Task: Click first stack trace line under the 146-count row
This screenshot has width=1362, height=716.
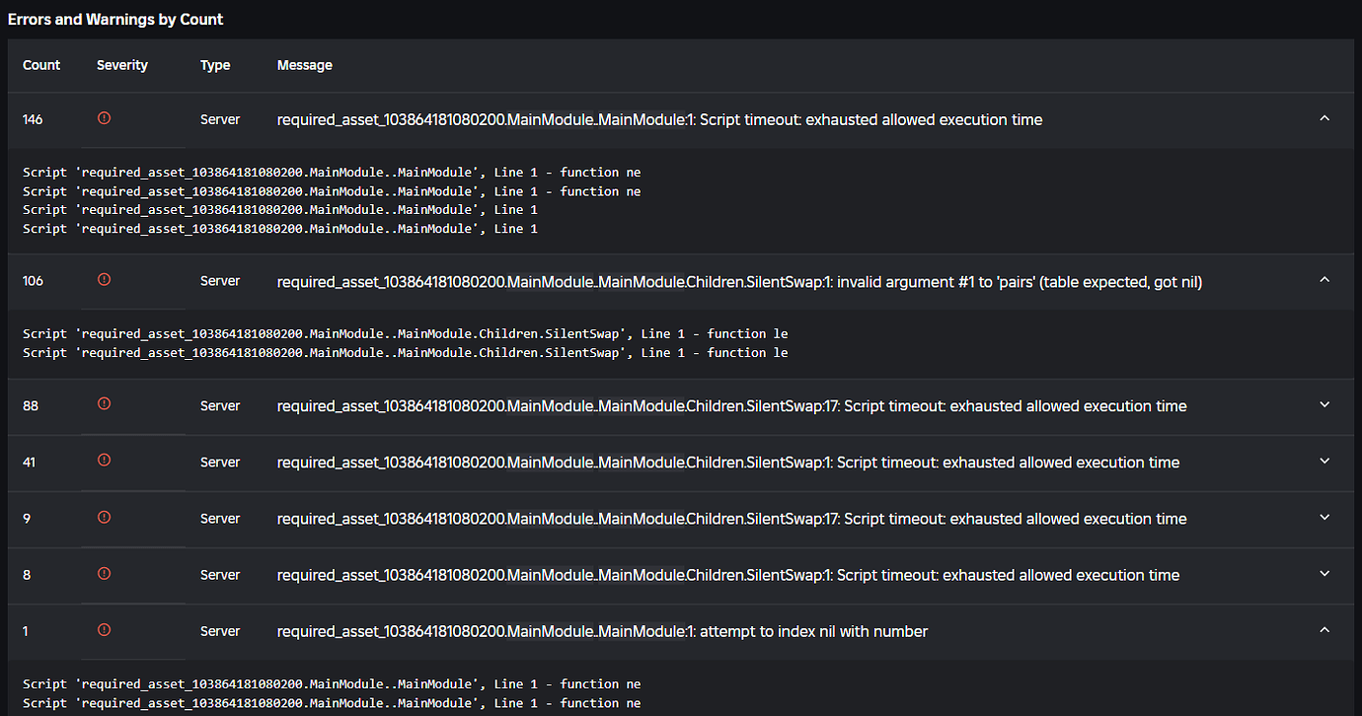Action: coord(332,173)
